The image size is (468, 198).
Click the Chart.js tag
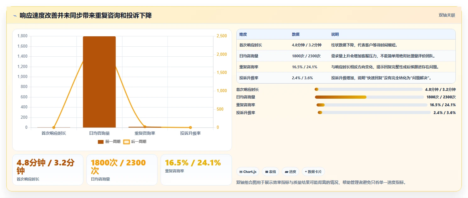tap(248, 172)
